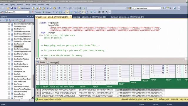Click Object Explorer vertical scrollbar thumb

(x=32, y=81)
